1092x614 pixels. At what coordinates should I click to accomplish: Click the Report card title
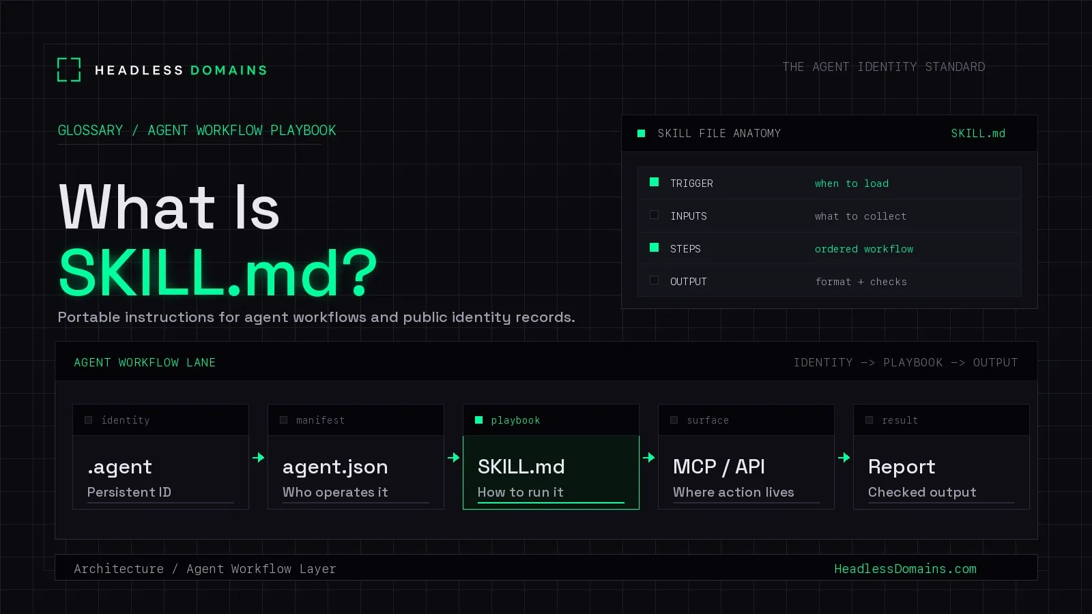point(901,467)
